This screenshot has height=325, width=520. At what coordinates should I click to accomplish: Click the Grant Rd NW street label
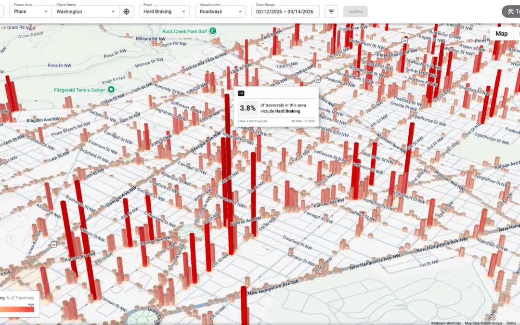[x=20, y=27]
